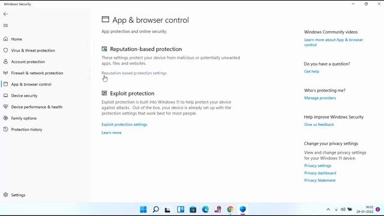Viewport: 384px width, 216px height.
Task: Click the Protection history clock icon
Action: click(5, 130)
